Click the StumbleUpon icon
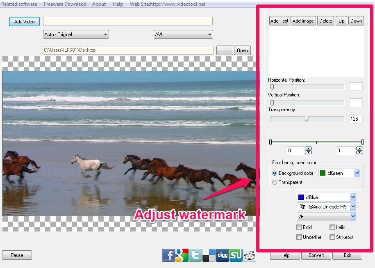The width and height of the screenshot is (375, 268). (x=236, y=255)
